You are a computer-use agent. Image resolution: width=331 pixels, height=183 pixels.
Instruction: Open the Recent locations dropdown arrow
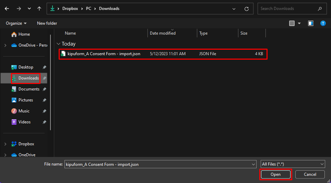29,9
